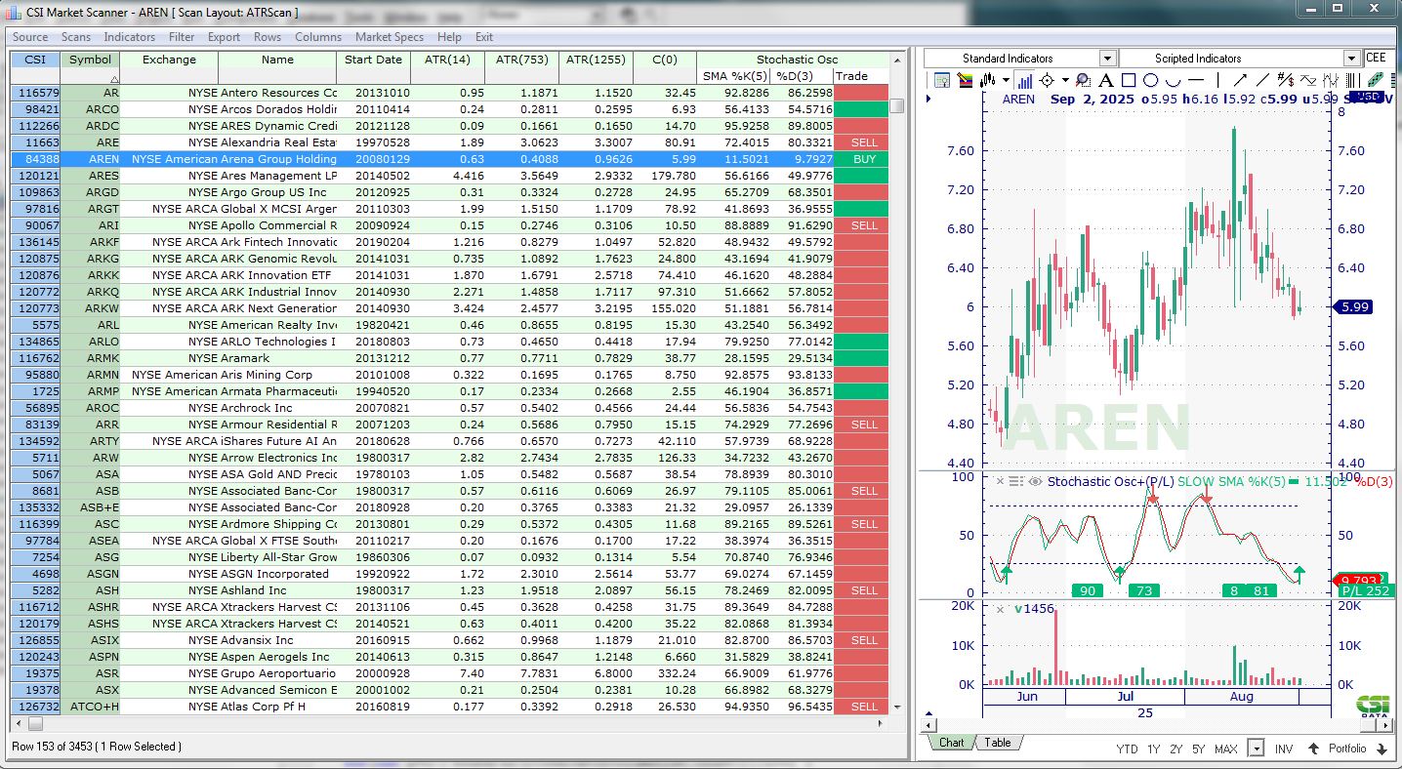Click the volume bars chart icon
This screenshot has width=1402, height=769.
pyautogui.click(x=1024, y=81)
